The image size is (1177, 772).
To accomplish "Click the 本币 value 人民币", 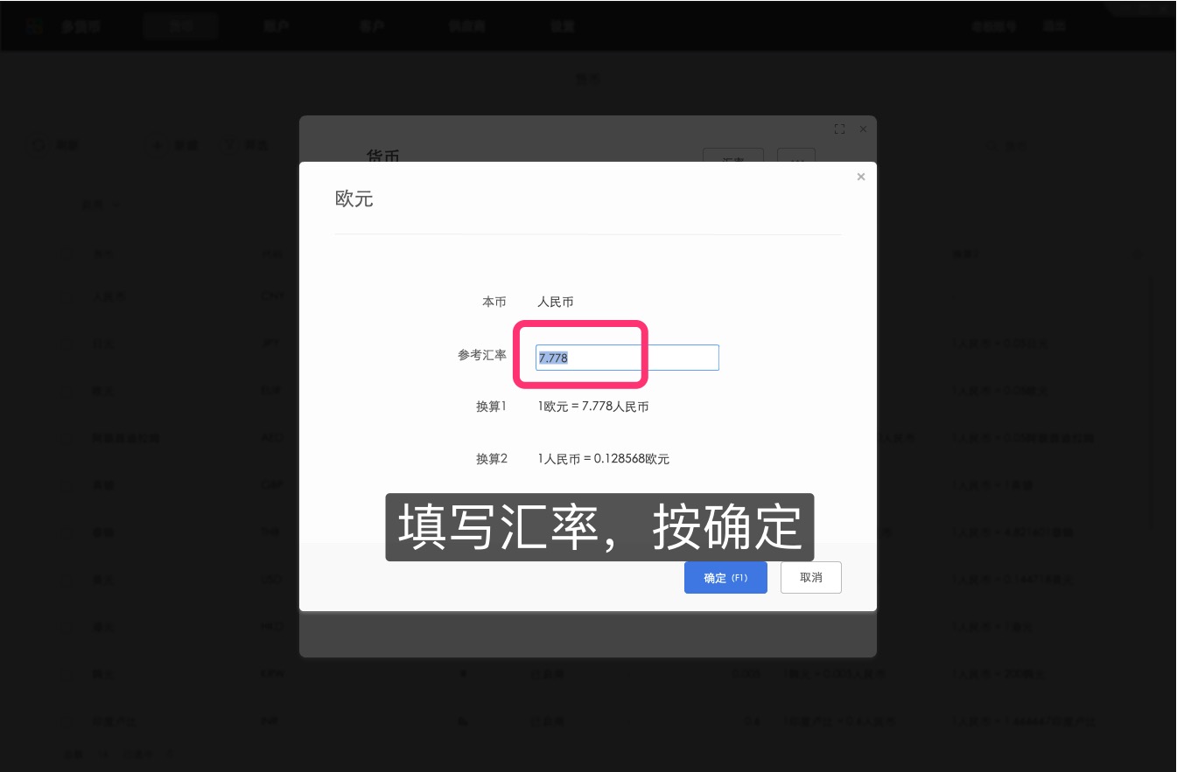I will pos(556,302).
